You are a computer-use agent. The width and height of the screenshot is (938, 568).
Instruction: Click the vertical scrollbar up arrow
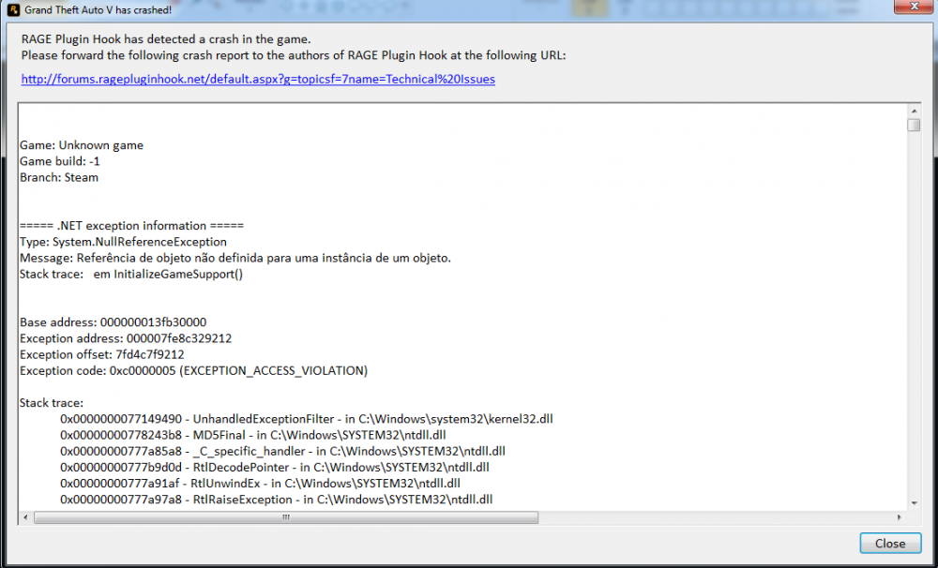tap(914, 112)
